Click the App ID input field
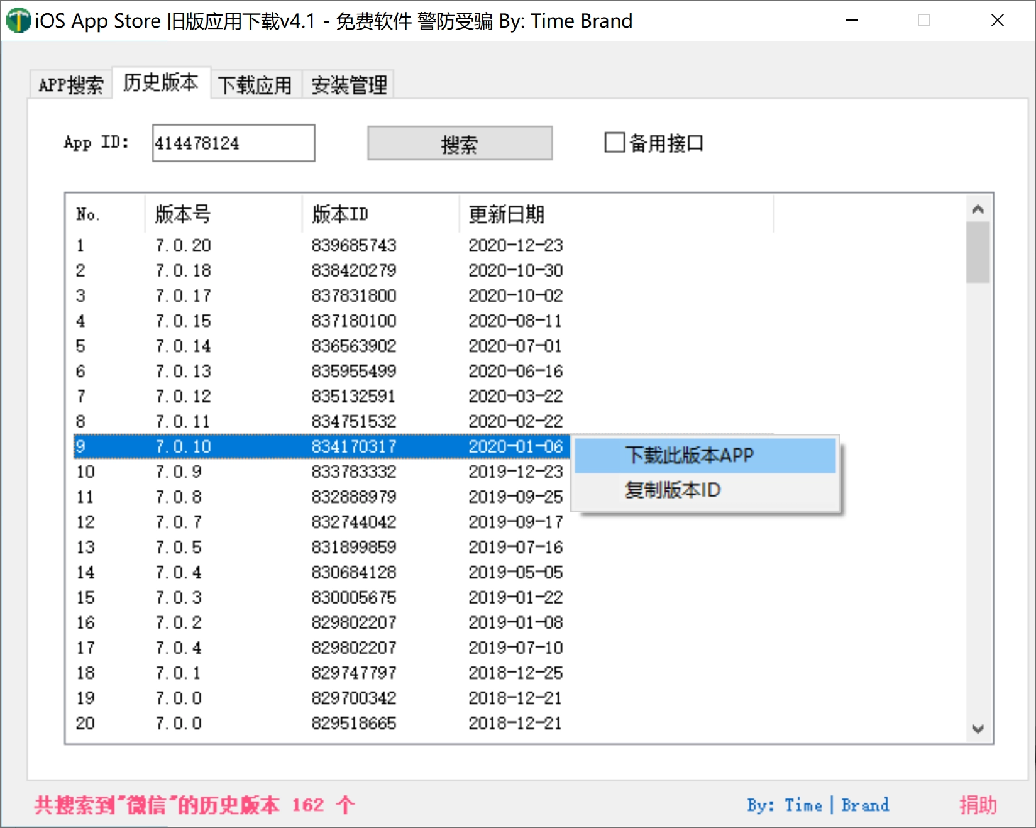The width and height of the screenshot is (1036, 828). tap(233, 143)
